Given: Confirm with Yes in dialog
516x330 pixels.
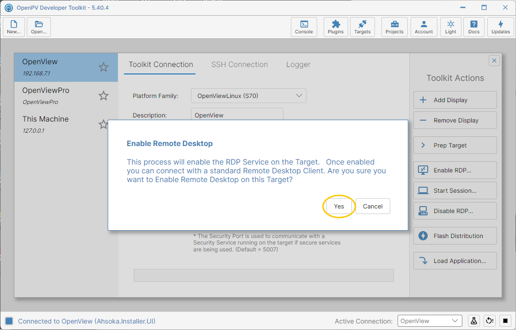Looking at the screenshot, I should coord(338,206).
